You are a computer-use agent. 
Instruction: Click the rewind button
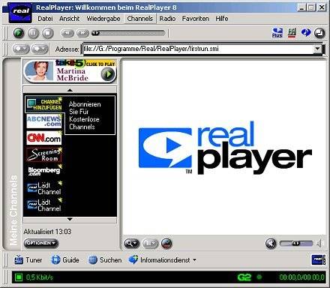[67, 33]
